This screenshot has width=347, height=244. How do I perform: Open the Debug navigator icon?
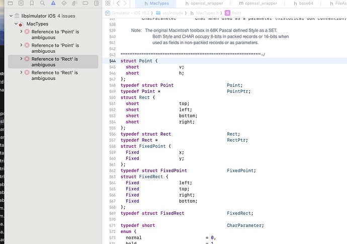point(74,3)
